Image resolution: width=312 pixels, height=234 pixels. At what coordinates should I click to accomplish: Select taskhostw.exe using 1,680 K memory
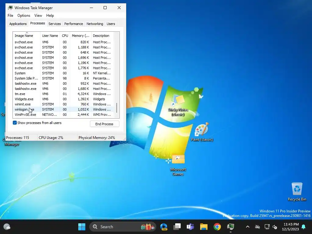[x=63, y=89]
